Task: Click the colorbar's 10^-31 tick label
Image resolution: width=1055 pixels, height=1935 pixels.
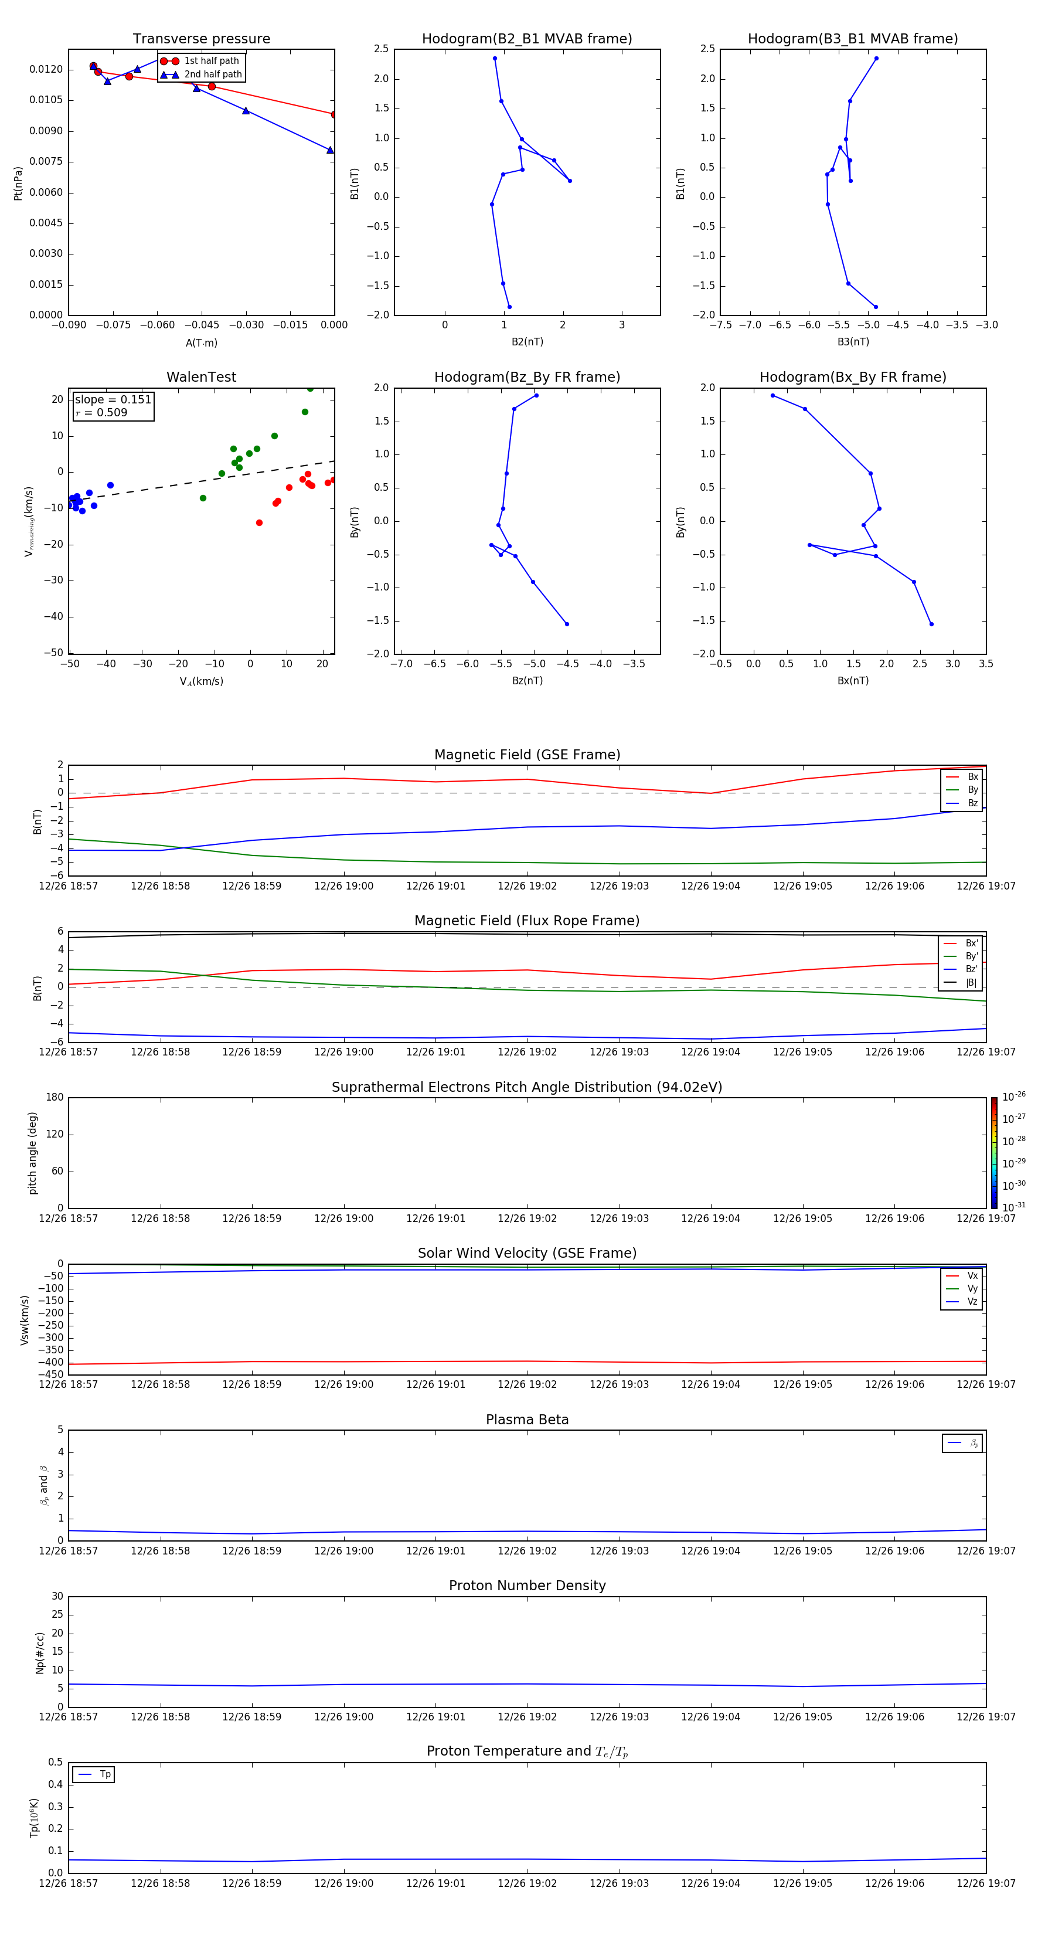Action: click(1014, 1207)
